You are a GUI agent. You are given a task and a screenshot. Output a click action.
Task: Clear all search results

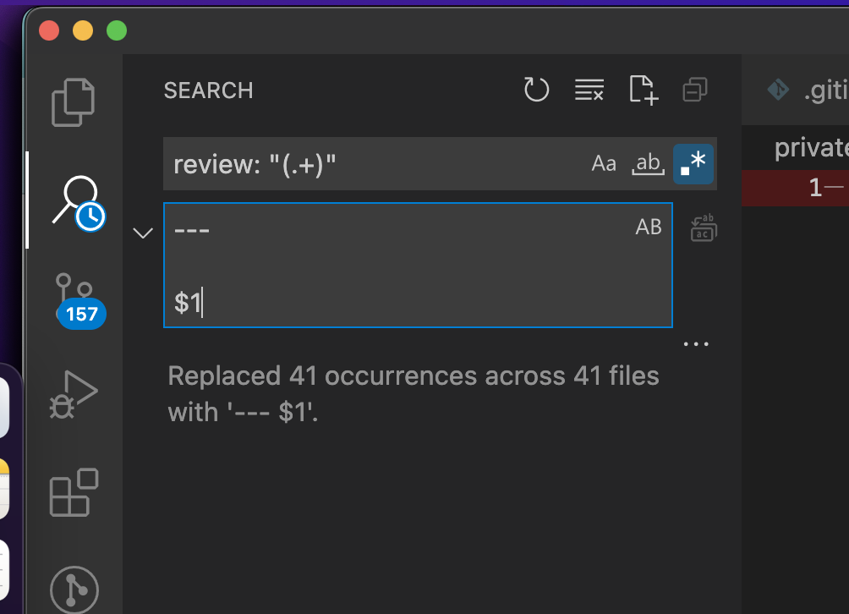pos(589,90)
